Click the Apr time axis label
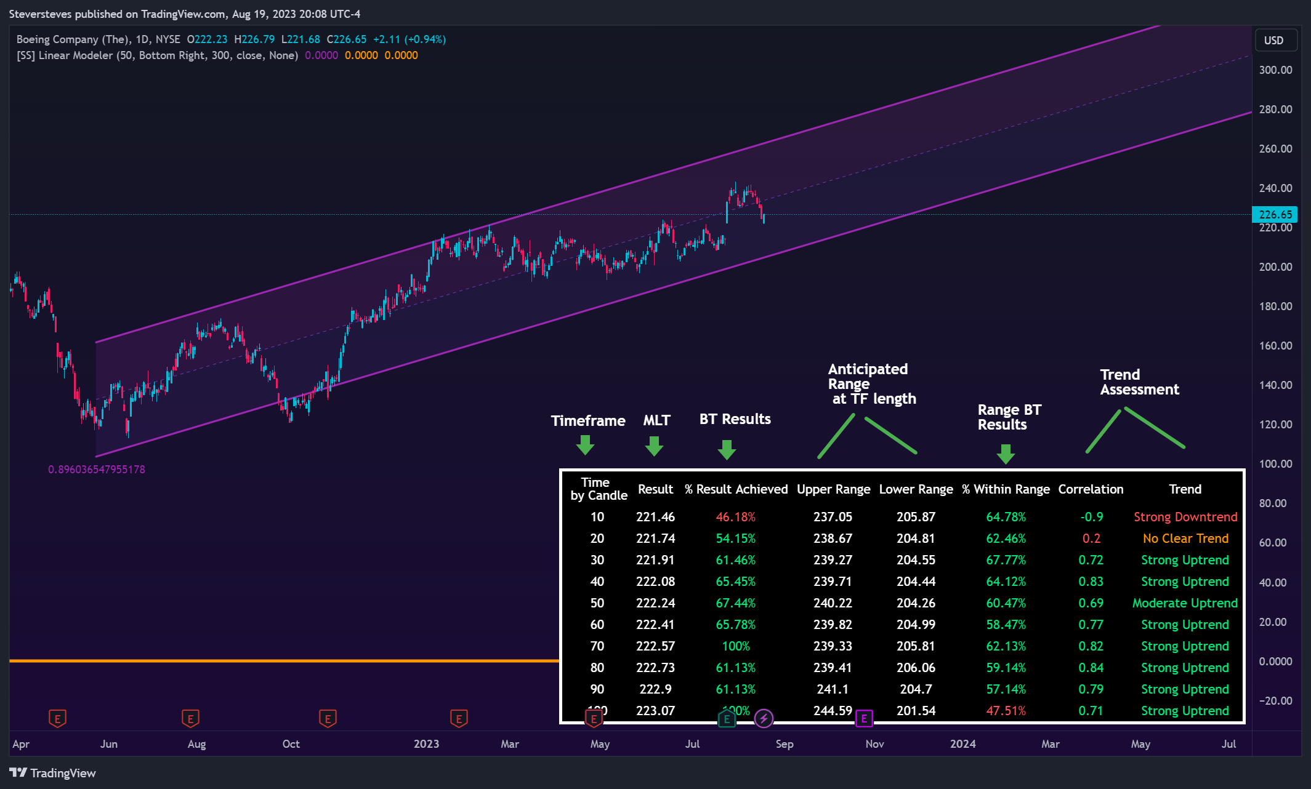The image size is (1311, 789). (x=21, y=743)
